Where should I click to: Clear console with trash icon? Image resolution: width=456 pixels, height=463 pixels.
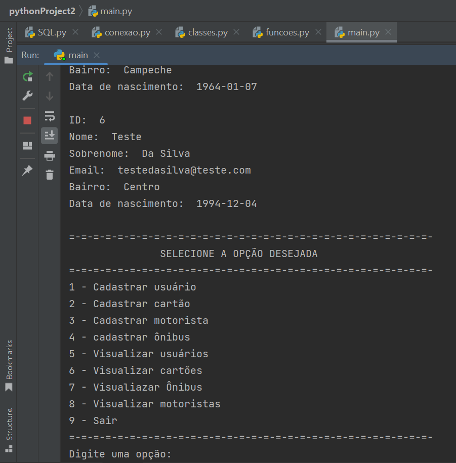click(x=50, y=175)
